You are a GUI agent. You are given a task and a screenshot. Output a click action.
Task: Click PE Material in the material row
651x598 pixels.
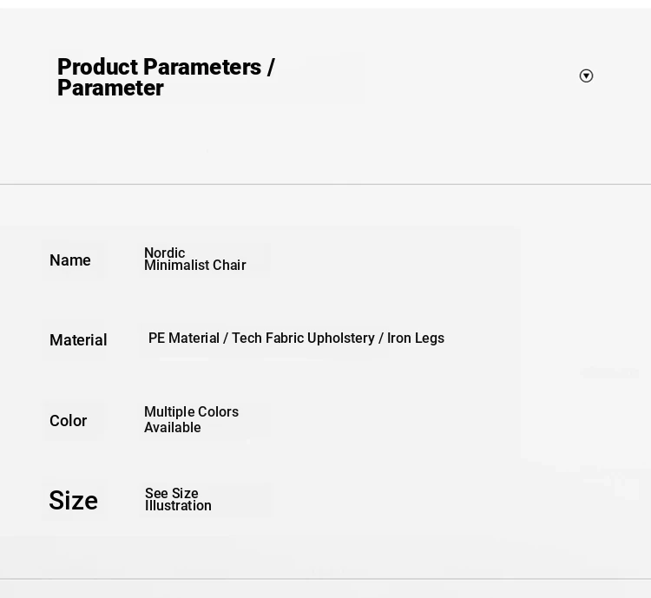tap(184, 338)
